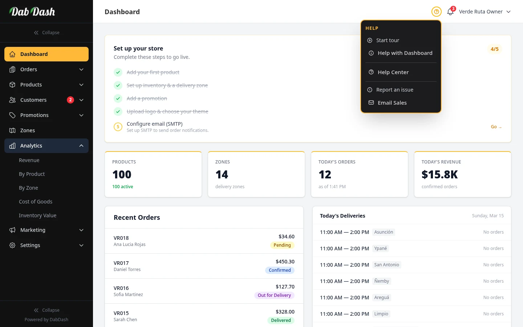The image size is (523, 327).
Task: Open the Verde Ruta Owner account dropdown
Action: [x=485, y=12]
